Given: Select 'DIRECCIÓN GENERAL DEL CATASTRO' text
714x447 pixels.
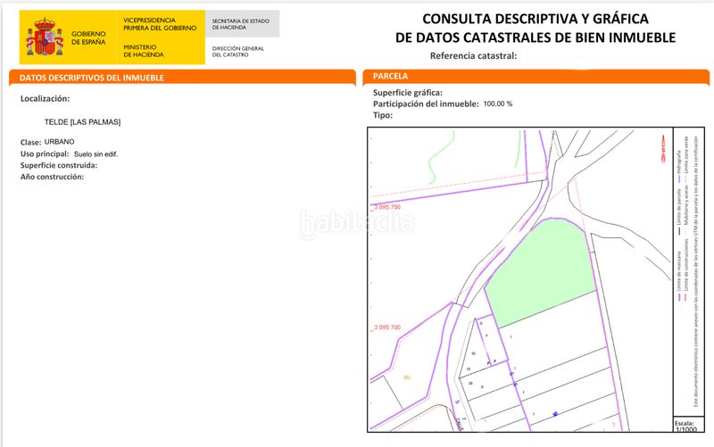Looking at the screenshot, I should pos(237,52).
